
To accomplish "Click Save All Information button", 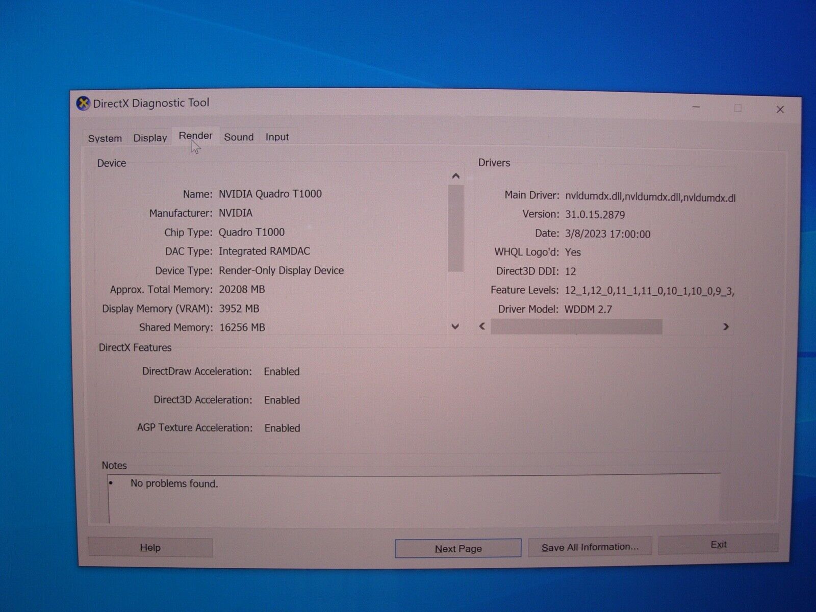I will point(590,547).
